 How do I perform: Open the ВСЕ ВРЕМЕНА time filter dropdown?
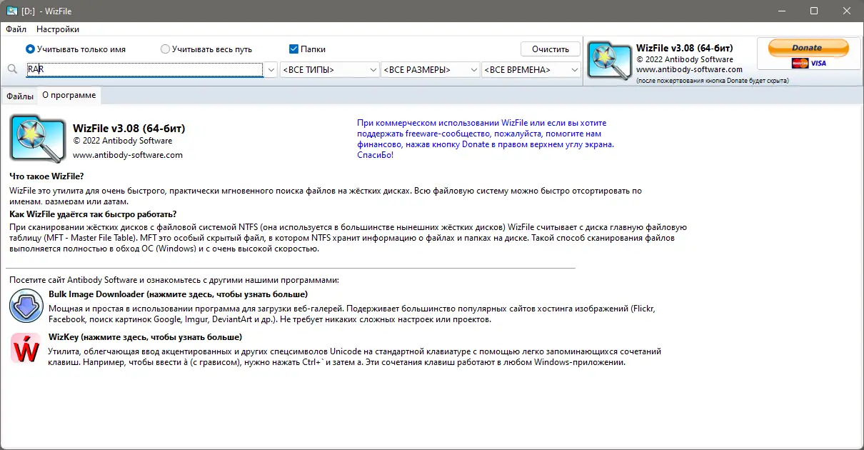(x=531, y=70)
